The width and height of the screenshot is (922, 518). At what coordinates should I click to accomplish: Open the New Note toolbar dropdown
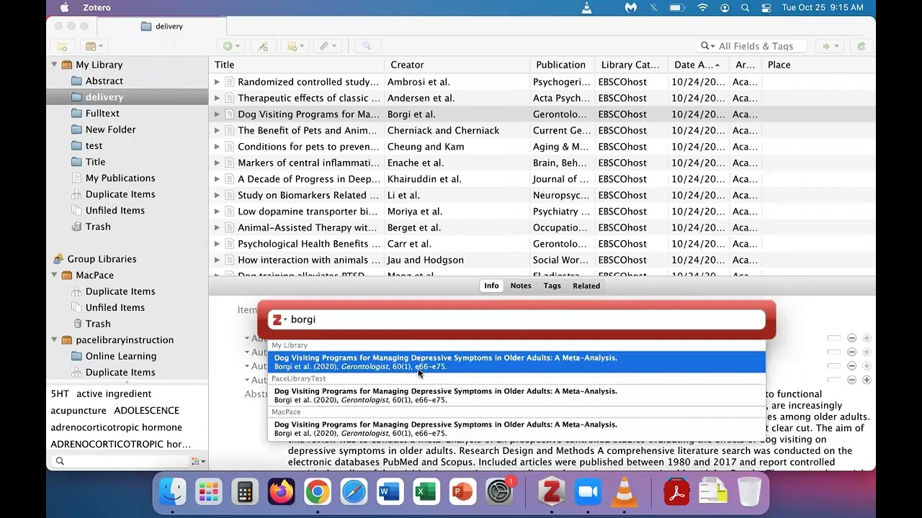point(295,46)
